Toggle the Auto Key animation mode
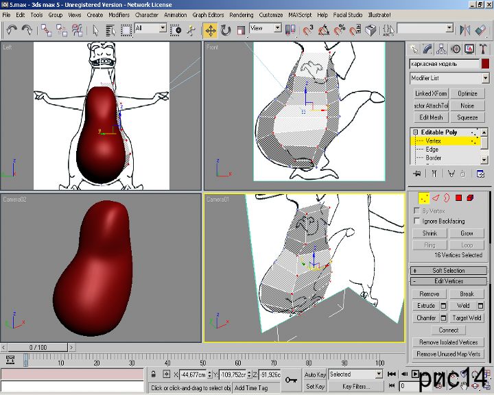The height and width of the screenshot is (395, 494). pyautogui.click(x=315, y=374)
